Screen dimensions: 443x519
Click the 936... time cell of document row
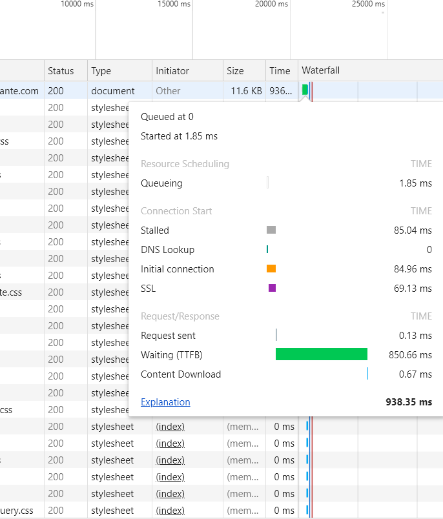click(x=281, y=90)
